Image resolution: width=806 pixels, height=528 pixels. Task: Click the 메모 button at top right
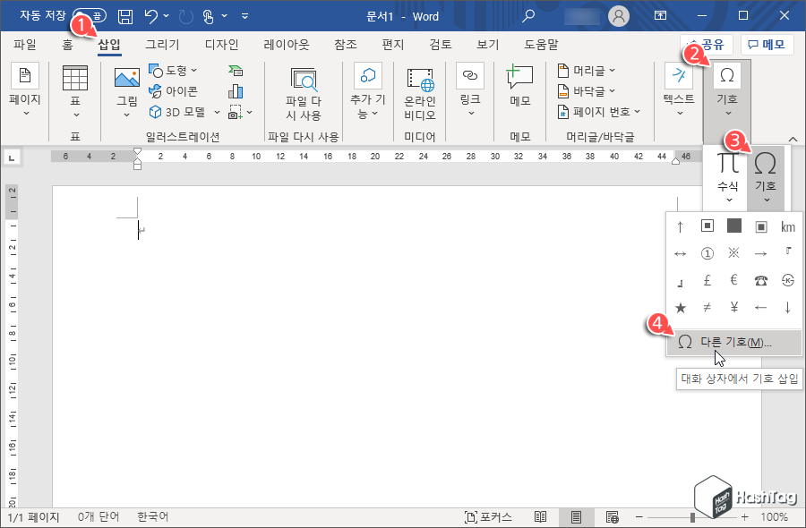coord(767,46)
